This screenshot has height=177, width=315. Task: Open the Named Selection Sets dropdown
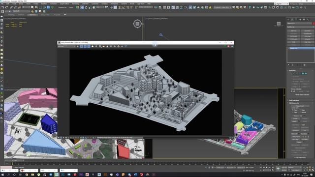[146, 7]
